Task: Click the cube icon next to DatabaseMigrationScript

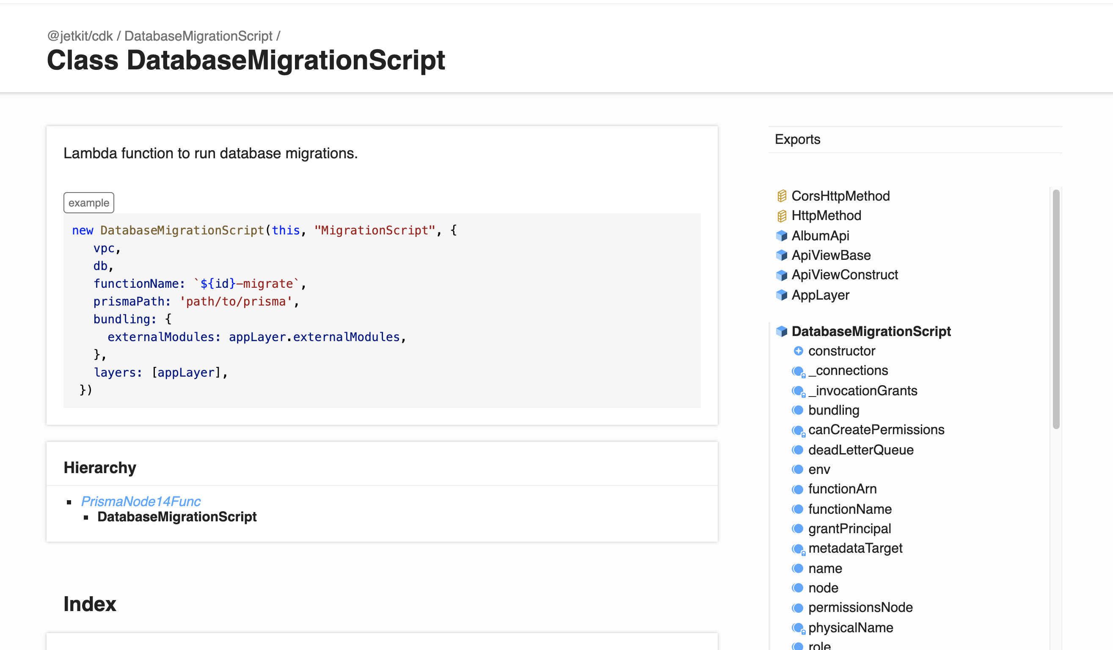Action: click(x=782, y=331)
